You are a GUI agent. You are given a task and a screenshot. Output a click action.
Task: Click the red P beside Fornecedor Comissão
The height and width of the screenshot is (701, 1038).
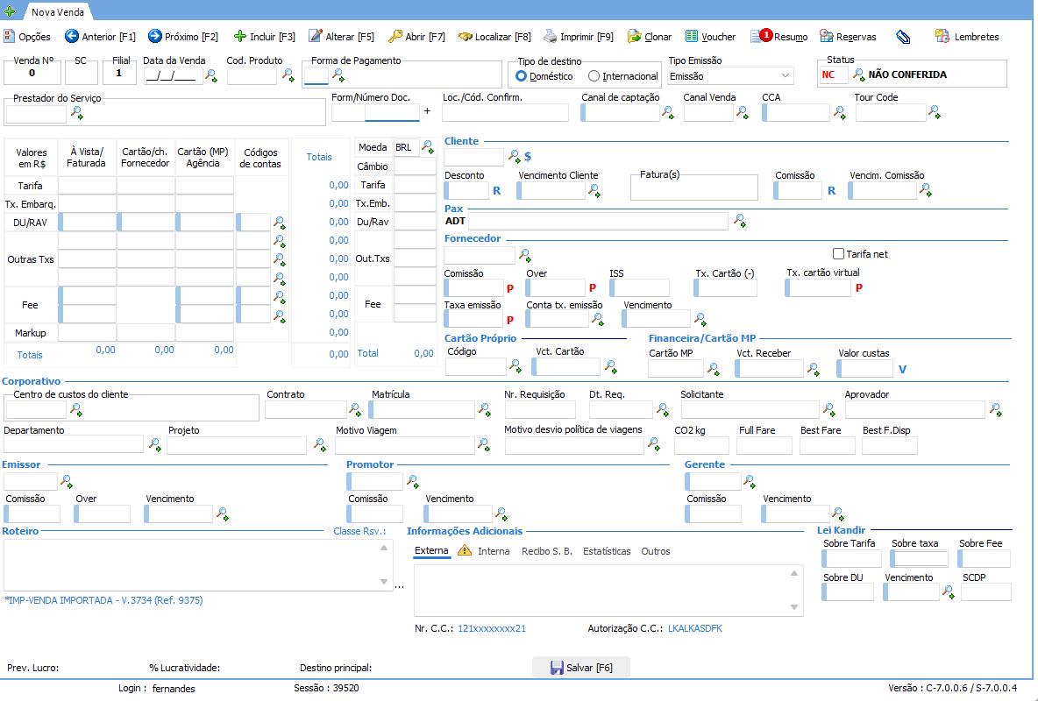point(510,288)
